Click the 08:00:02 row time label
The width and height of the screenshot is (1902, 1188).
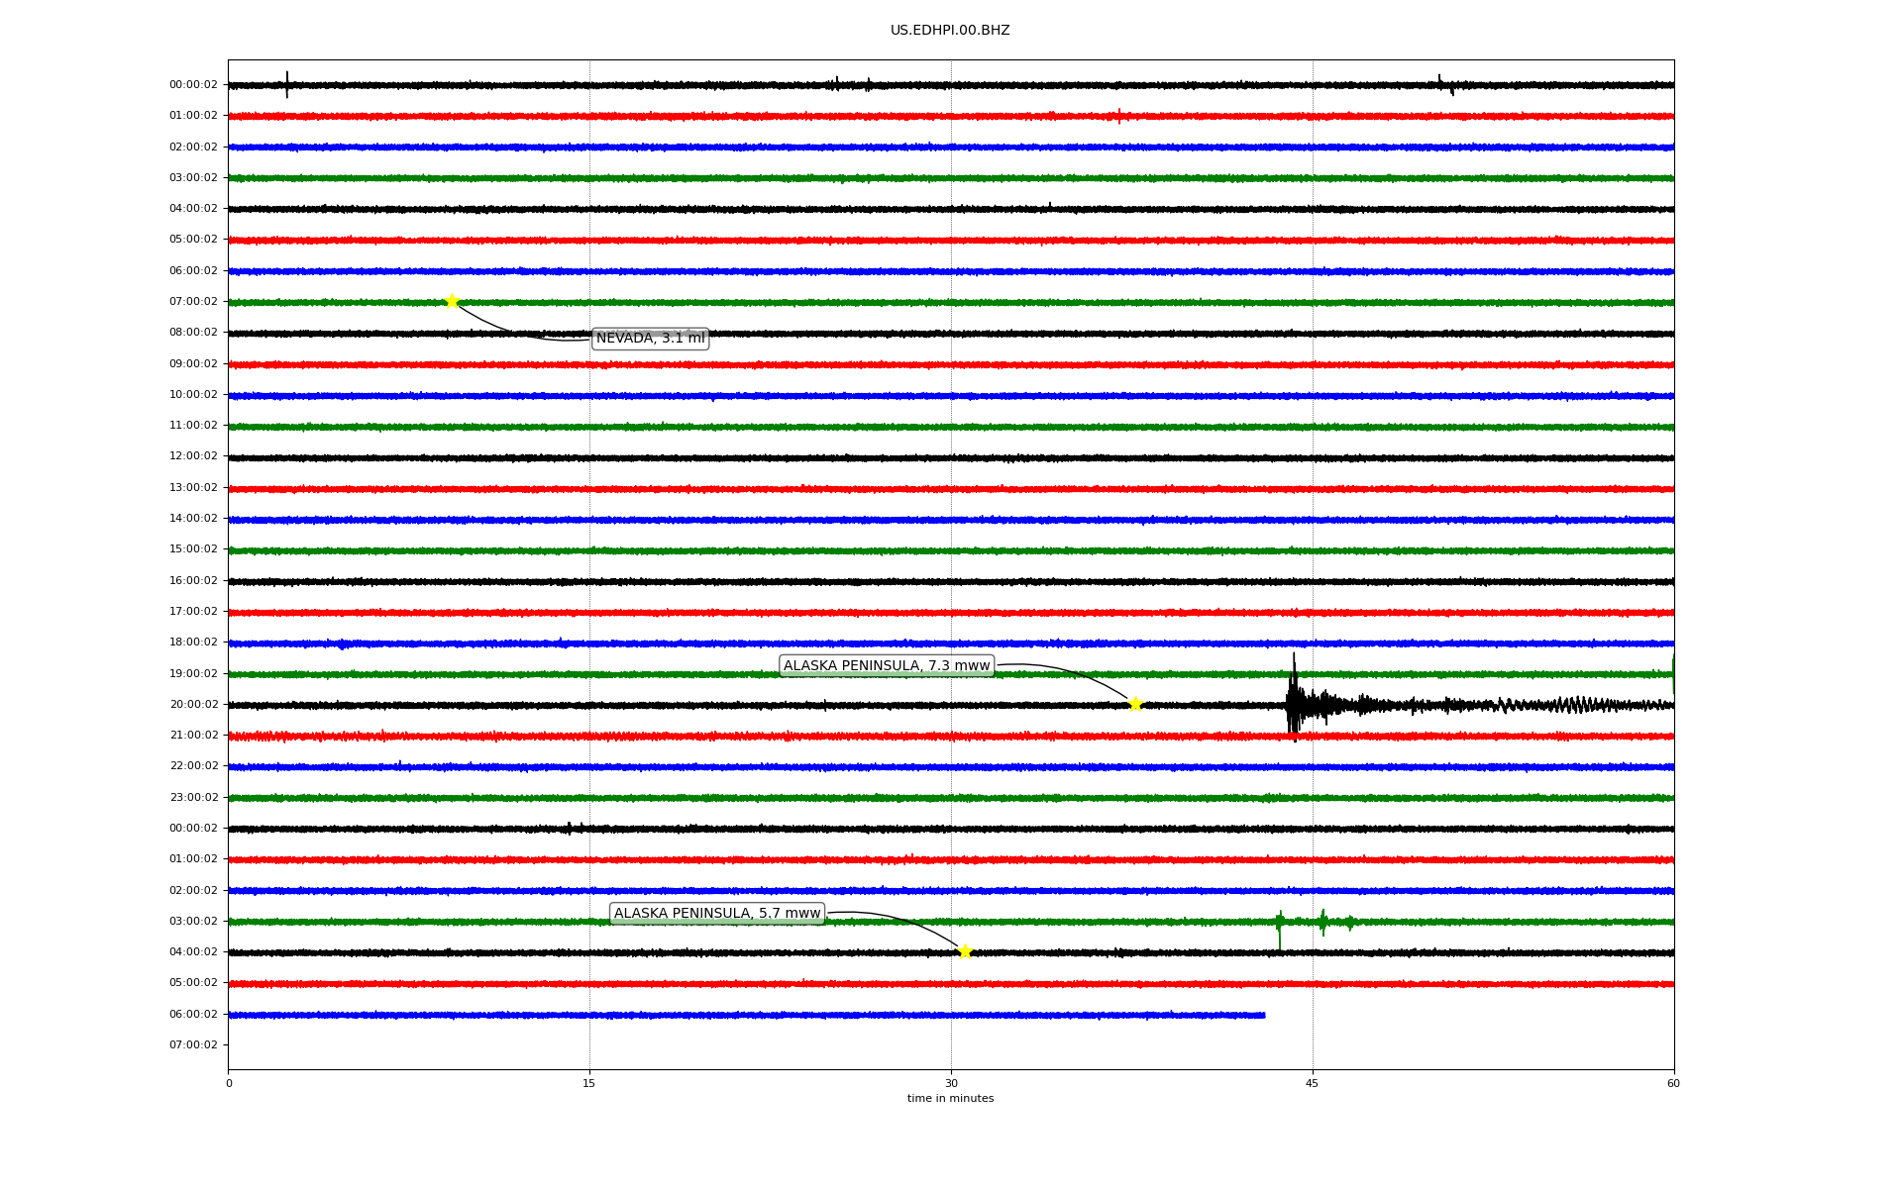pyautogui.click(x=193, y=333)
